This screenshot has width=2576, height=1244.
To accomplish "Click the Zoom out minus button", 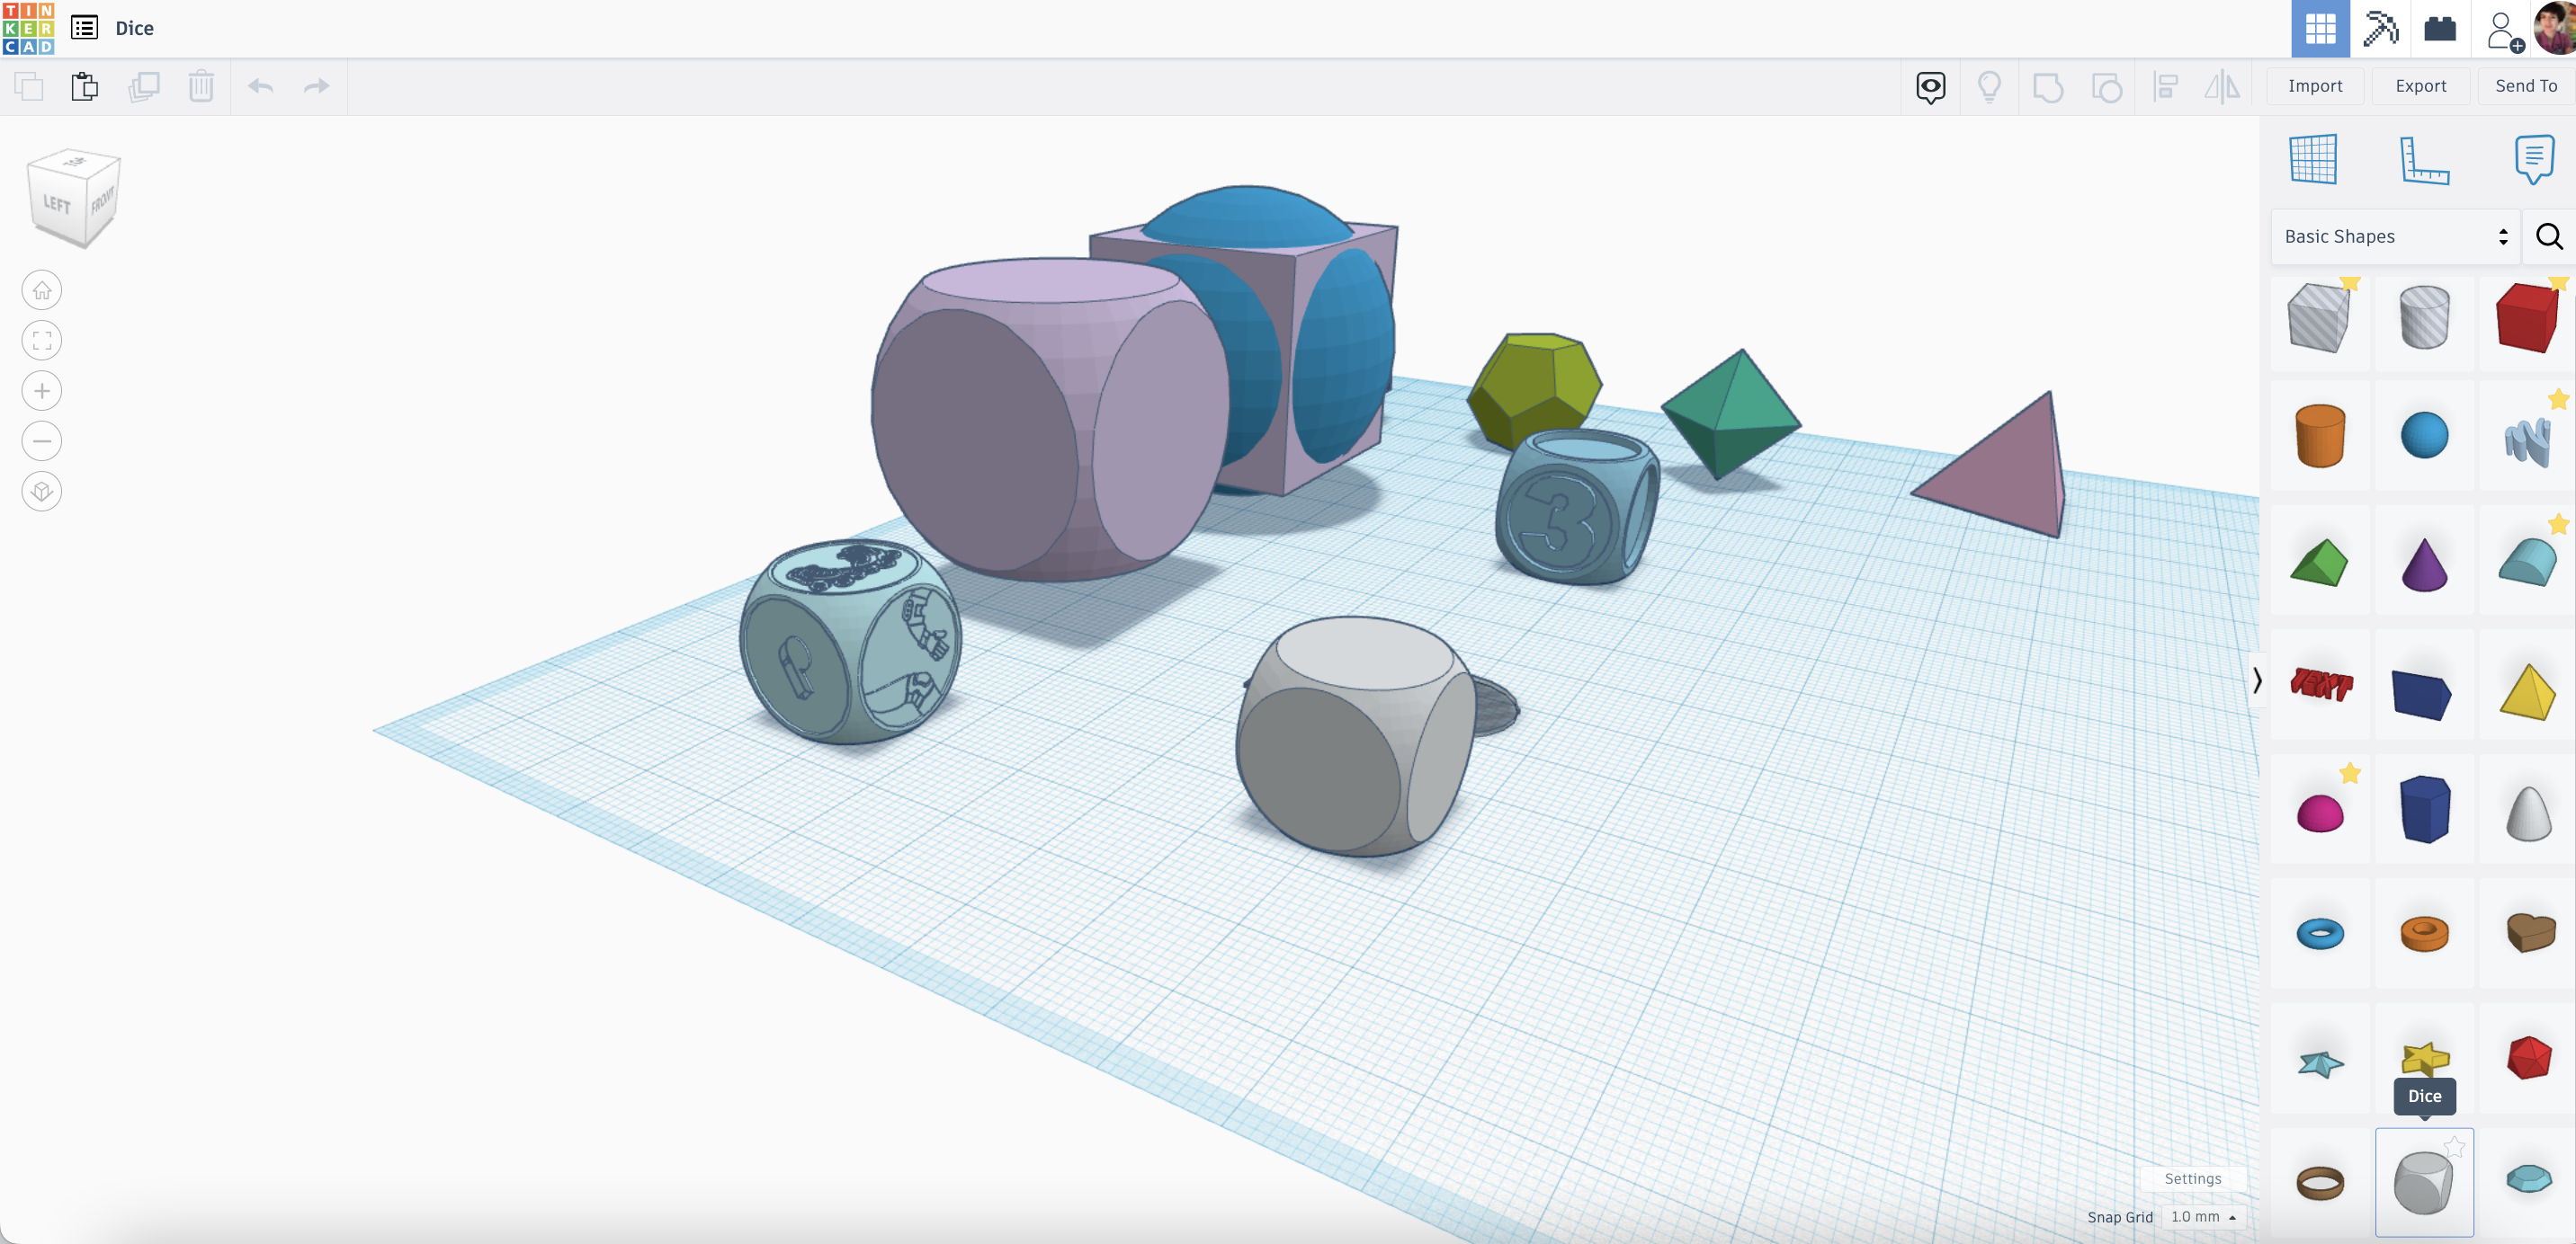I will coord(42,440).
